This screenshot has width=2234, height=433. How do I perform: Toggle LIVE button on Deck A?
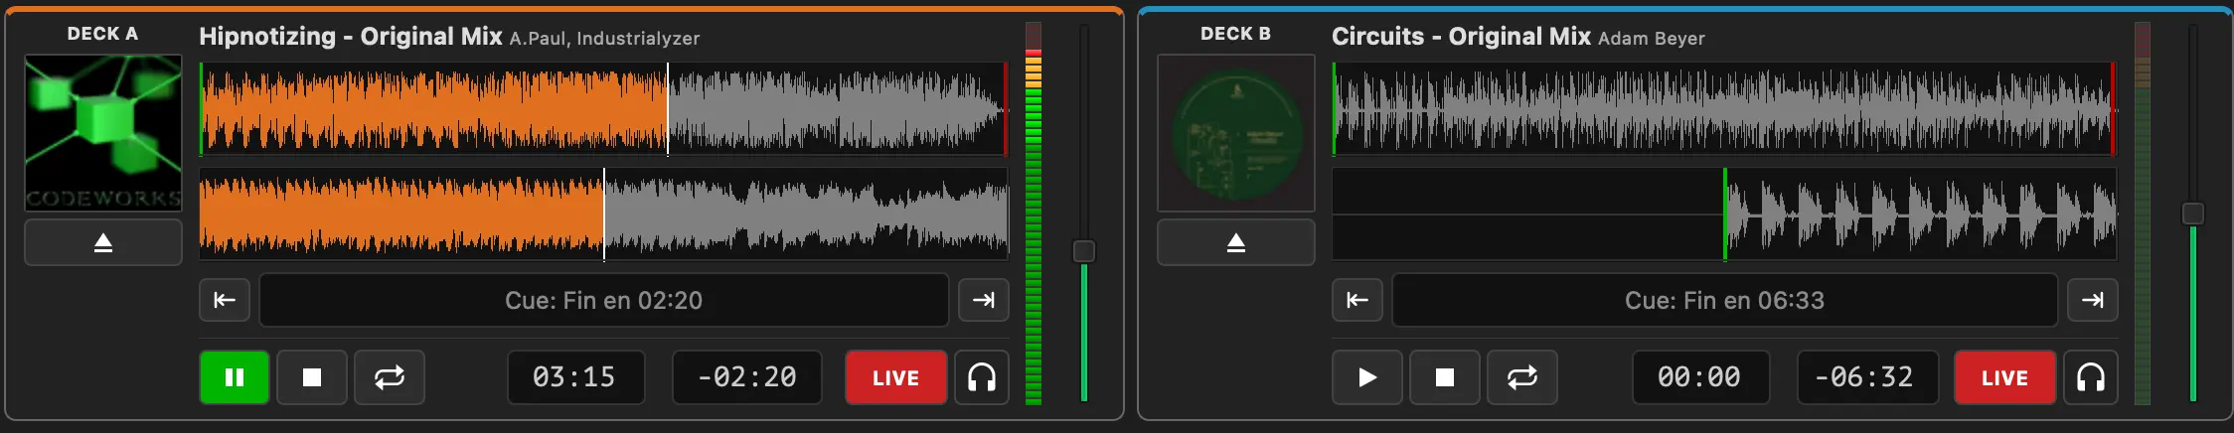click(895, 377)
